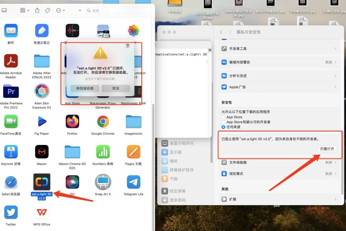
Task: Click 仍要打开 to open anyway
Action: (x=327, y=149)
